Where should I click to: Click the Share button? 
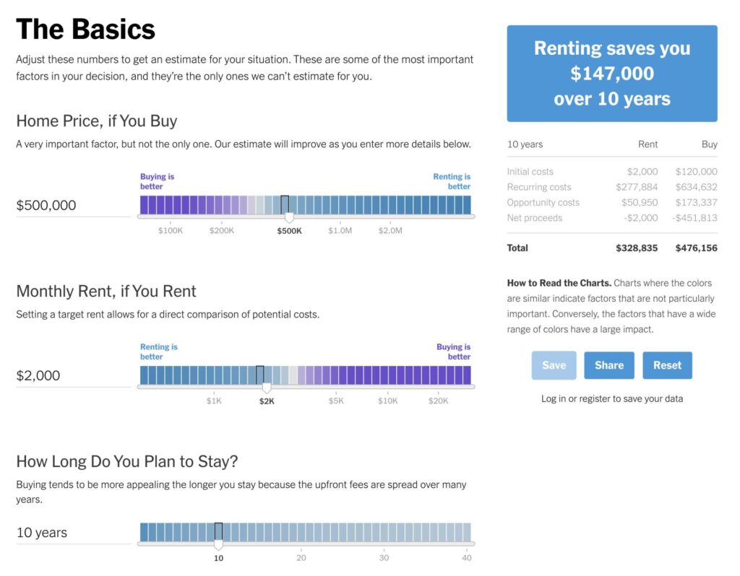pyautogui.click(x=608, y=365)
